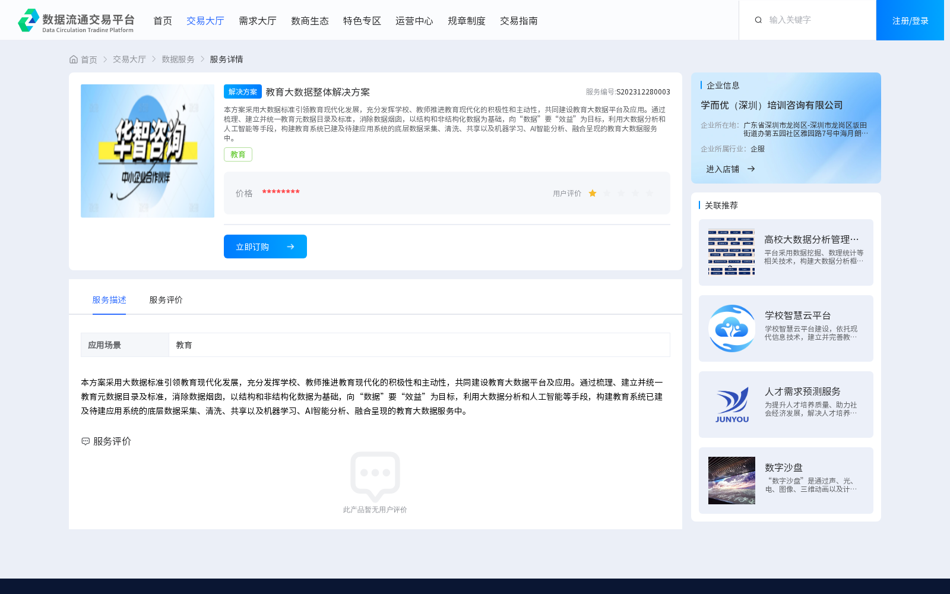Click the 应用场景 table label
This screenshot has width=950, height=594.
(x=104, y=345)
